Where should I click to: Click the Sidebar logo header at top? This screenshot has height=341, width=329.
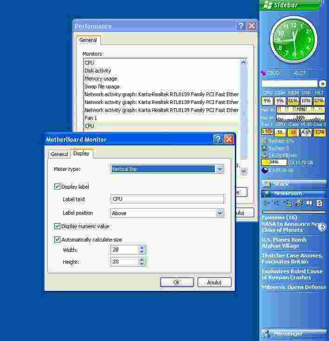click(x=290, y=5)
